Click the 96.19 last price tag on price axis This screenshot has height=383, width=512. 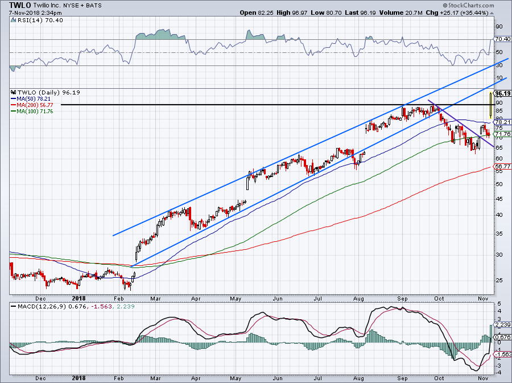(x=502, y=93)
